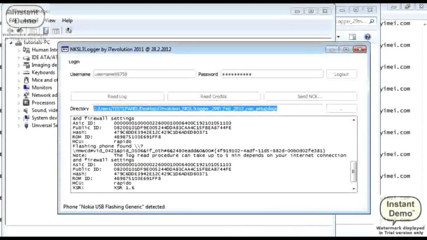The image size is (427, 240).
Task: Select the System devices icon
Action: click(x=26, y=118)
